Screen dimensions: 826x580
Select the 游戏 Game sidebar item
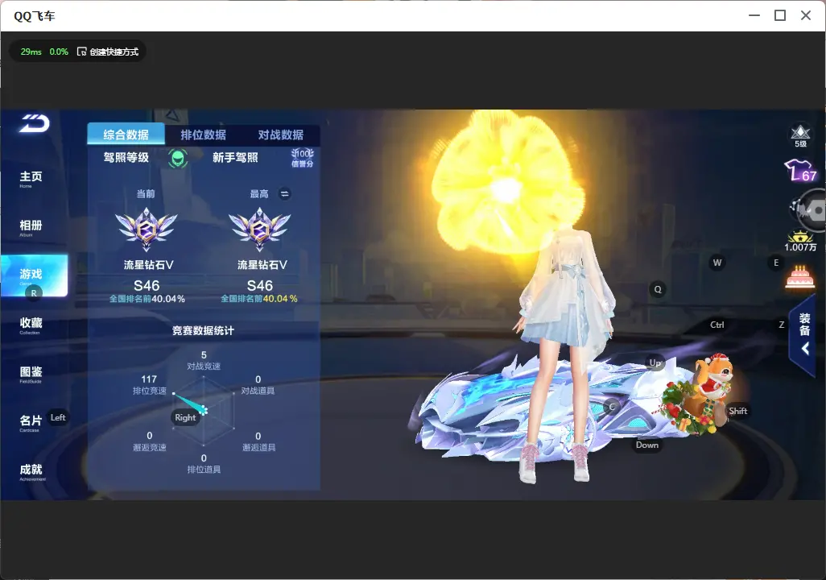(x=35, y=275)
